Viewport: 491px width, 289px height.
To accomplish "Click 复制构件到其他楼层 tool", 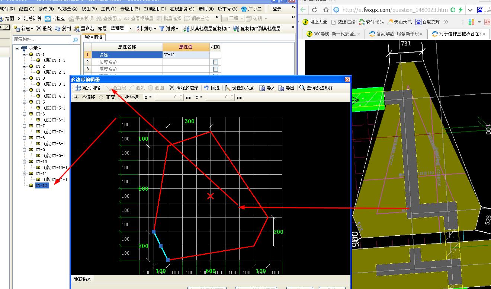I will point(257,28).
